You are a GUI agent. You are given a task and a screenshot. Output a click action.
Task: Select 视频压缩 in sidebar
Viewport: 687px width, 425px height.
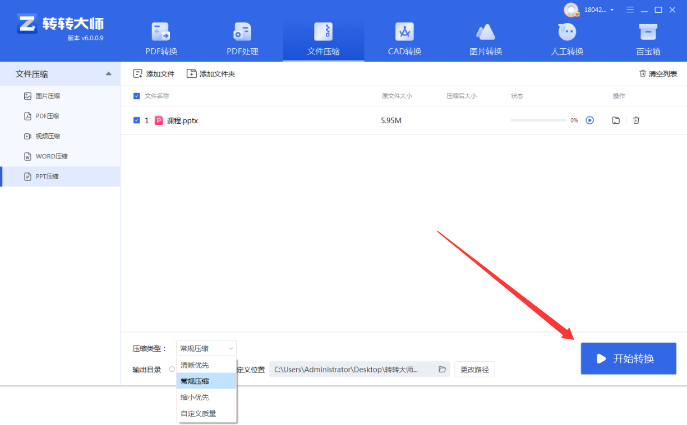point(60,136)
